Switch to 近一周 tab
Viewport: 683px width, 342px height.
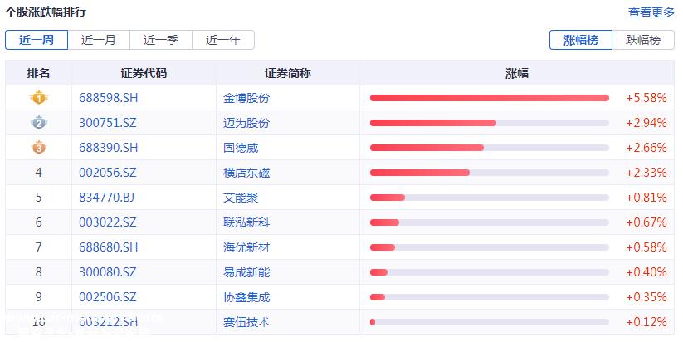[37, 40]
